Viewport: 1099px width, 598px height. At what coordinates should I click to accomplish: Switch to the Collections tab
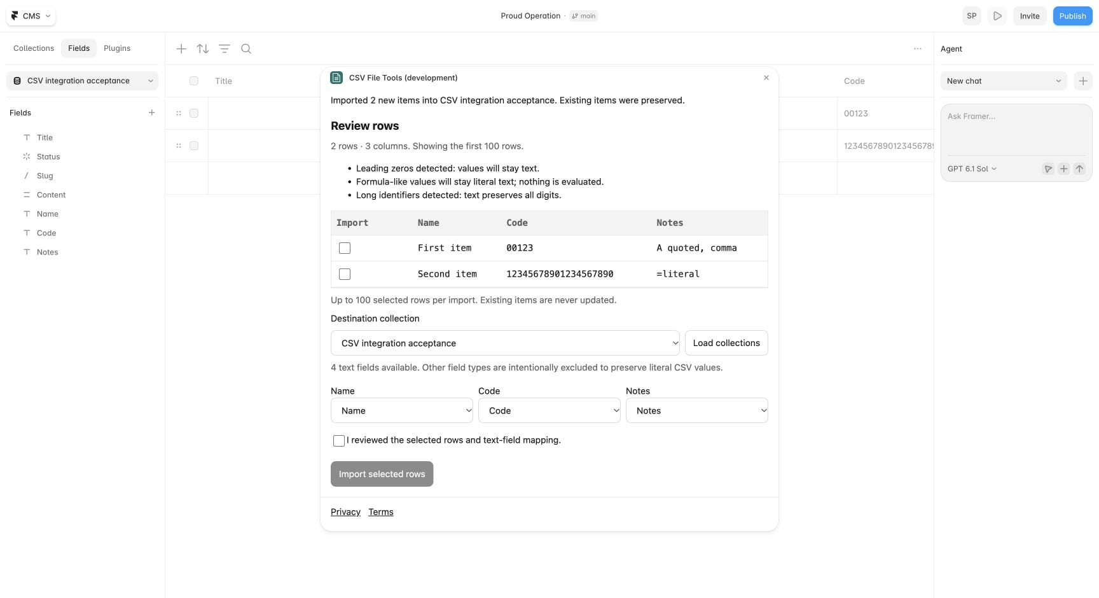tap(34, 48)
